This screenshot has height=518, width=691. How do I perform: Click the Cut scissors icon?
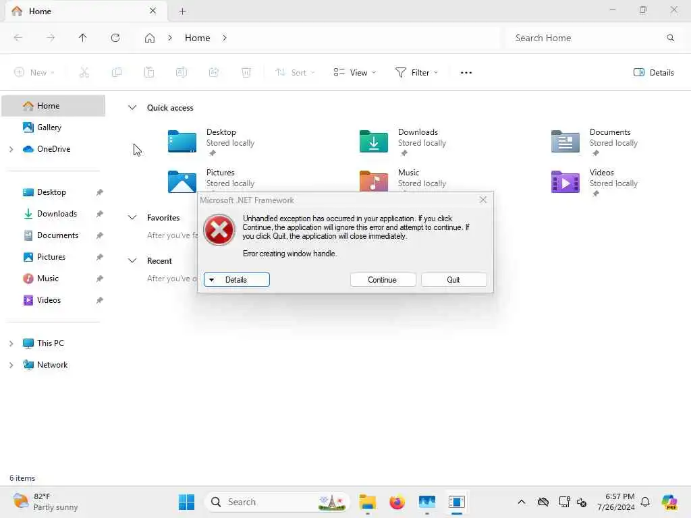[x=84, y=73]
